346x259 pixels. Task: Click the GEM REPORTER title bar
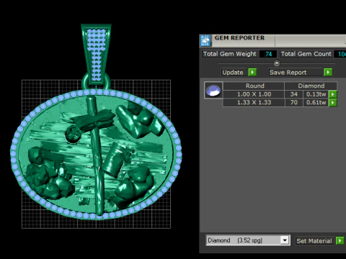[x=272, y=40]
